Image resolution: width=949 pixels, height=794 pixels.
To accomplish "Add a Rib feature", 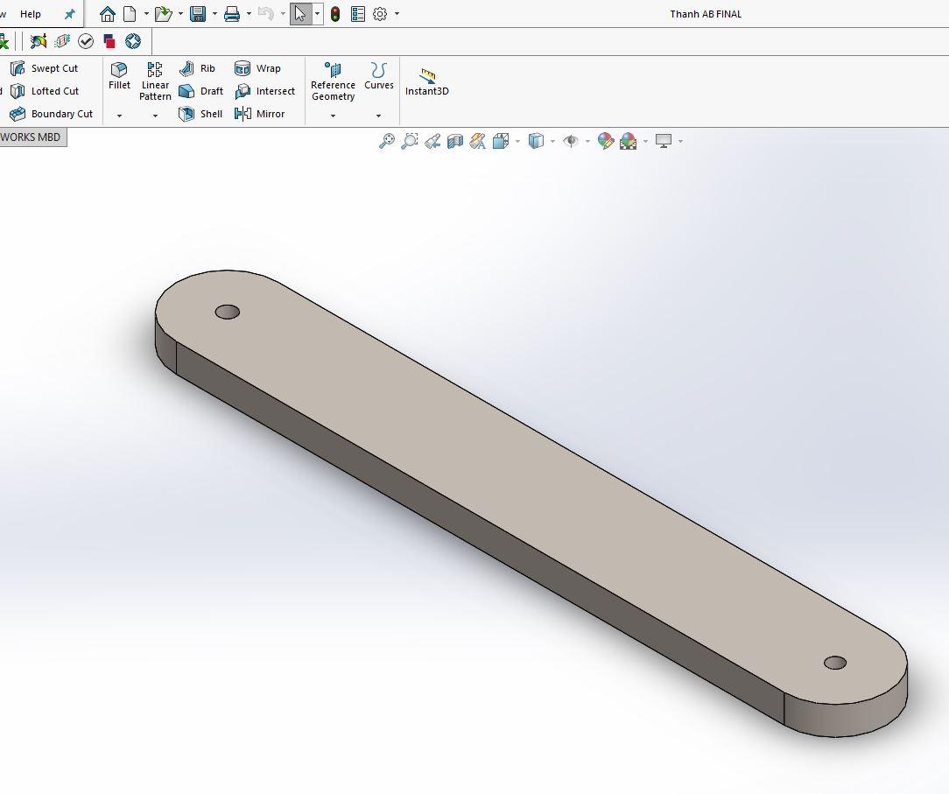I will click(x=197, y=68).
